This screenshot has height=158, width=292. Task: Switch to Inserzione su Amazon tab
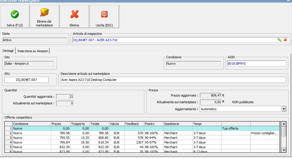pos(33,51)
